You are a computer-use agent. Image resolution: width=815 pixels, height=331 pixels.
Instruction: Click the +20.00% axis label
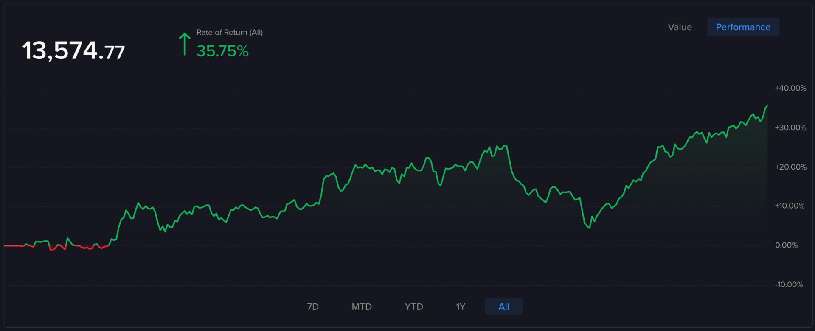click(790, 167)
